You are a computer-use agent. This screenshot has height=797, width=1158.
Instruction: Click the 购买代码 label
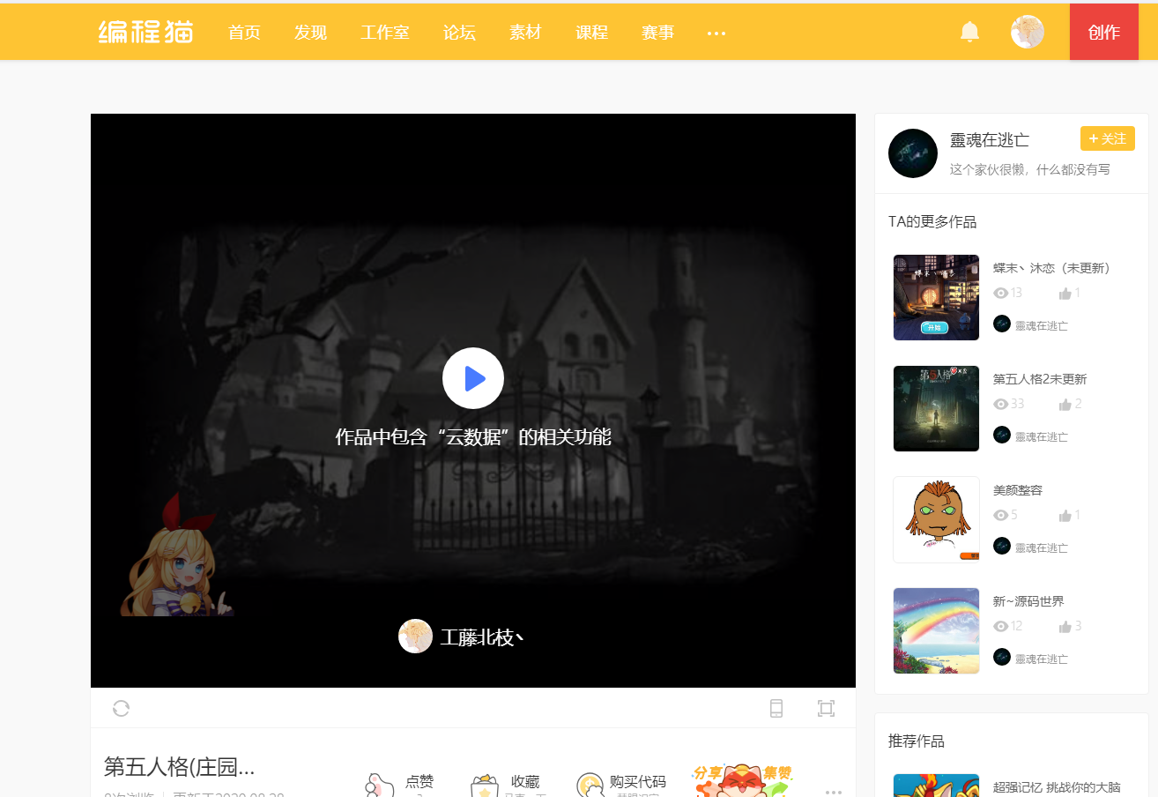pos(638,781)
